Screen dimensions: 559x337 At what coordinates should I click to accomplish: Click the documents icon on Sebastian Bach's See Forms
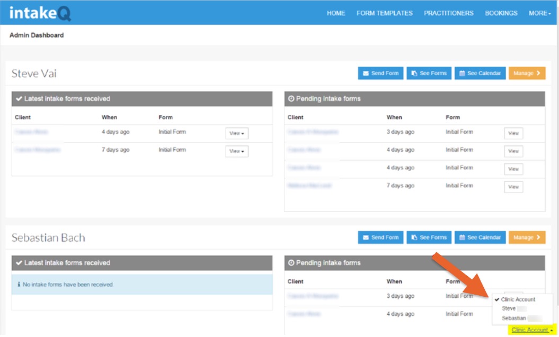tap(414, 238)
